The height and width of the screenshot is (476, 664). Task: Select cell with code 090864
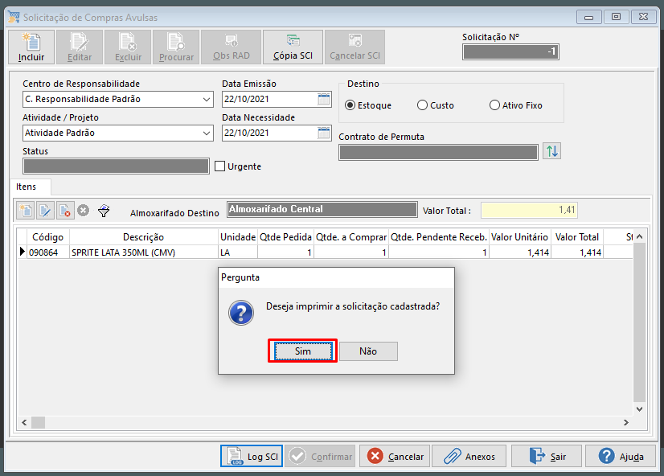(x=48, y=252)
